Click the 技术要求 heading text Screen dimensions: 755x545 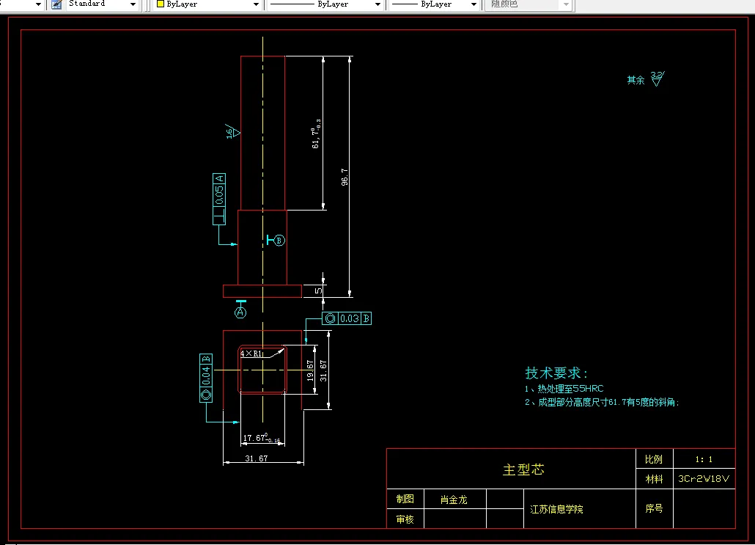point(556,373)
